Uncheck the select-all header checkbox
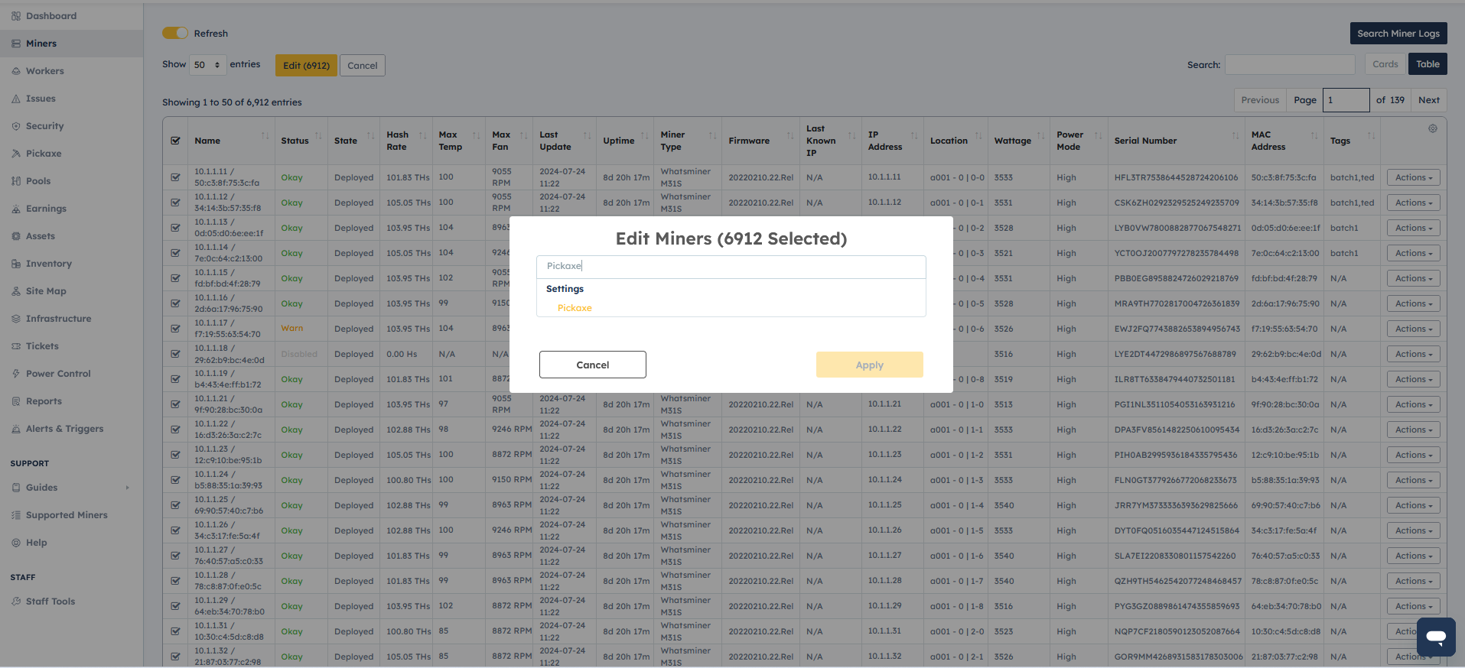The image size is (1465, 668). (176, 141)
